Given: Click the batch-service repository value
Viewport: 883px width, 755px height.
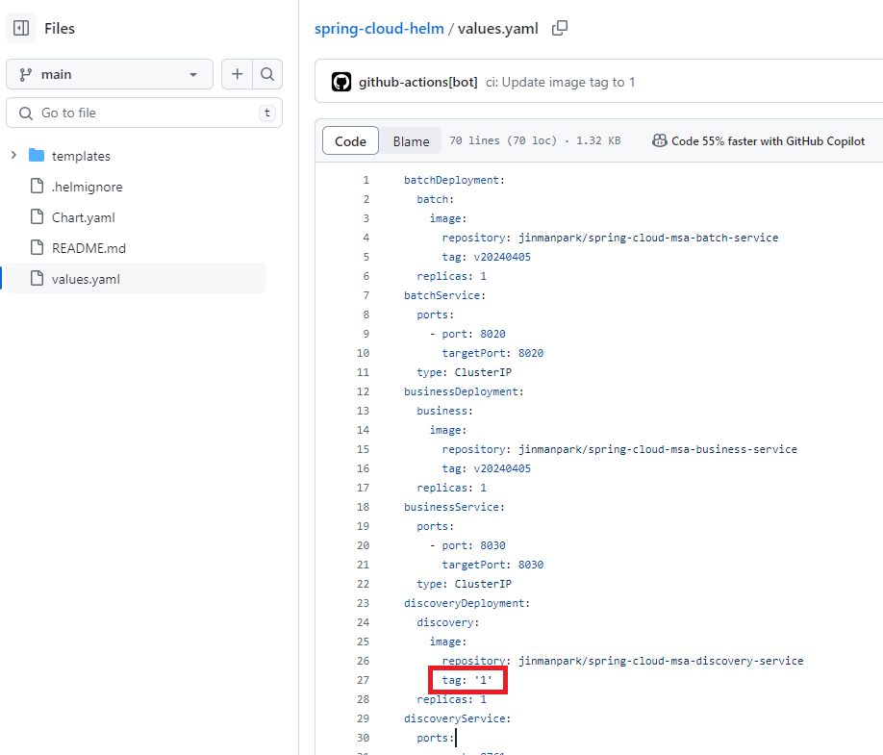Looking at the screenshot, I should click(x=648, y=238).
